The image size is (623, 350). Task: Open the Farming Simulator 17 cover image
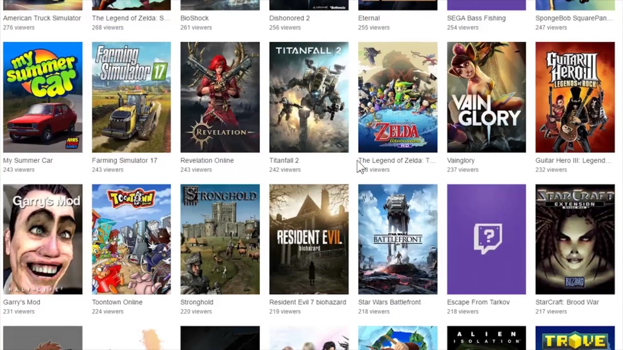[x=131, y=97]
